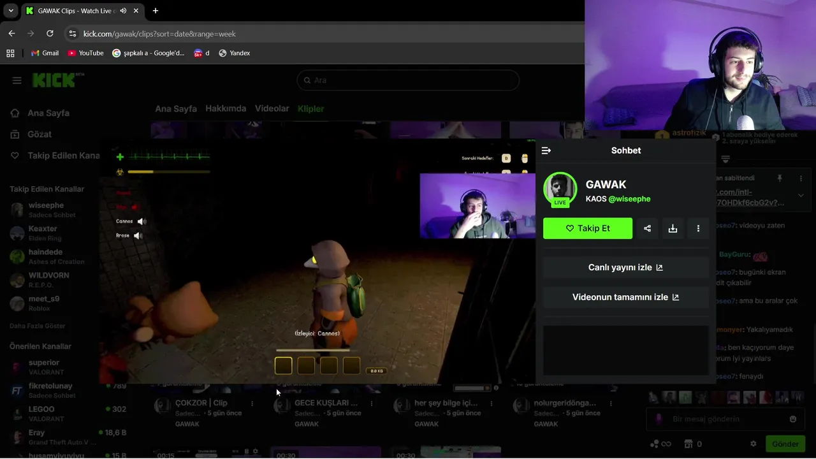Open GECE KUŞLARI clip three-dot options
This screenshot has width=816, height=459.
pos(372,404)
